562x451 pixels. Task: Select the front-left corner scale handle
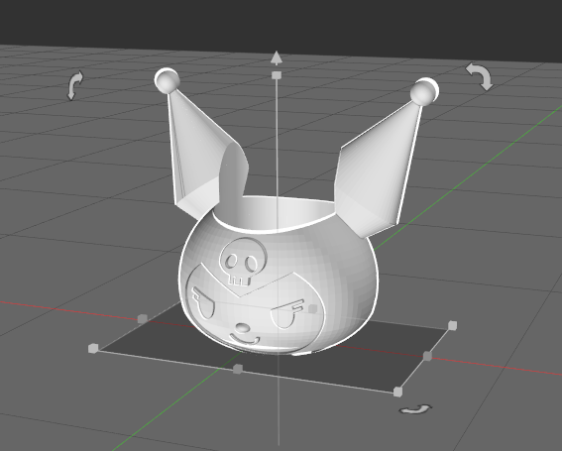click(93, 348)
